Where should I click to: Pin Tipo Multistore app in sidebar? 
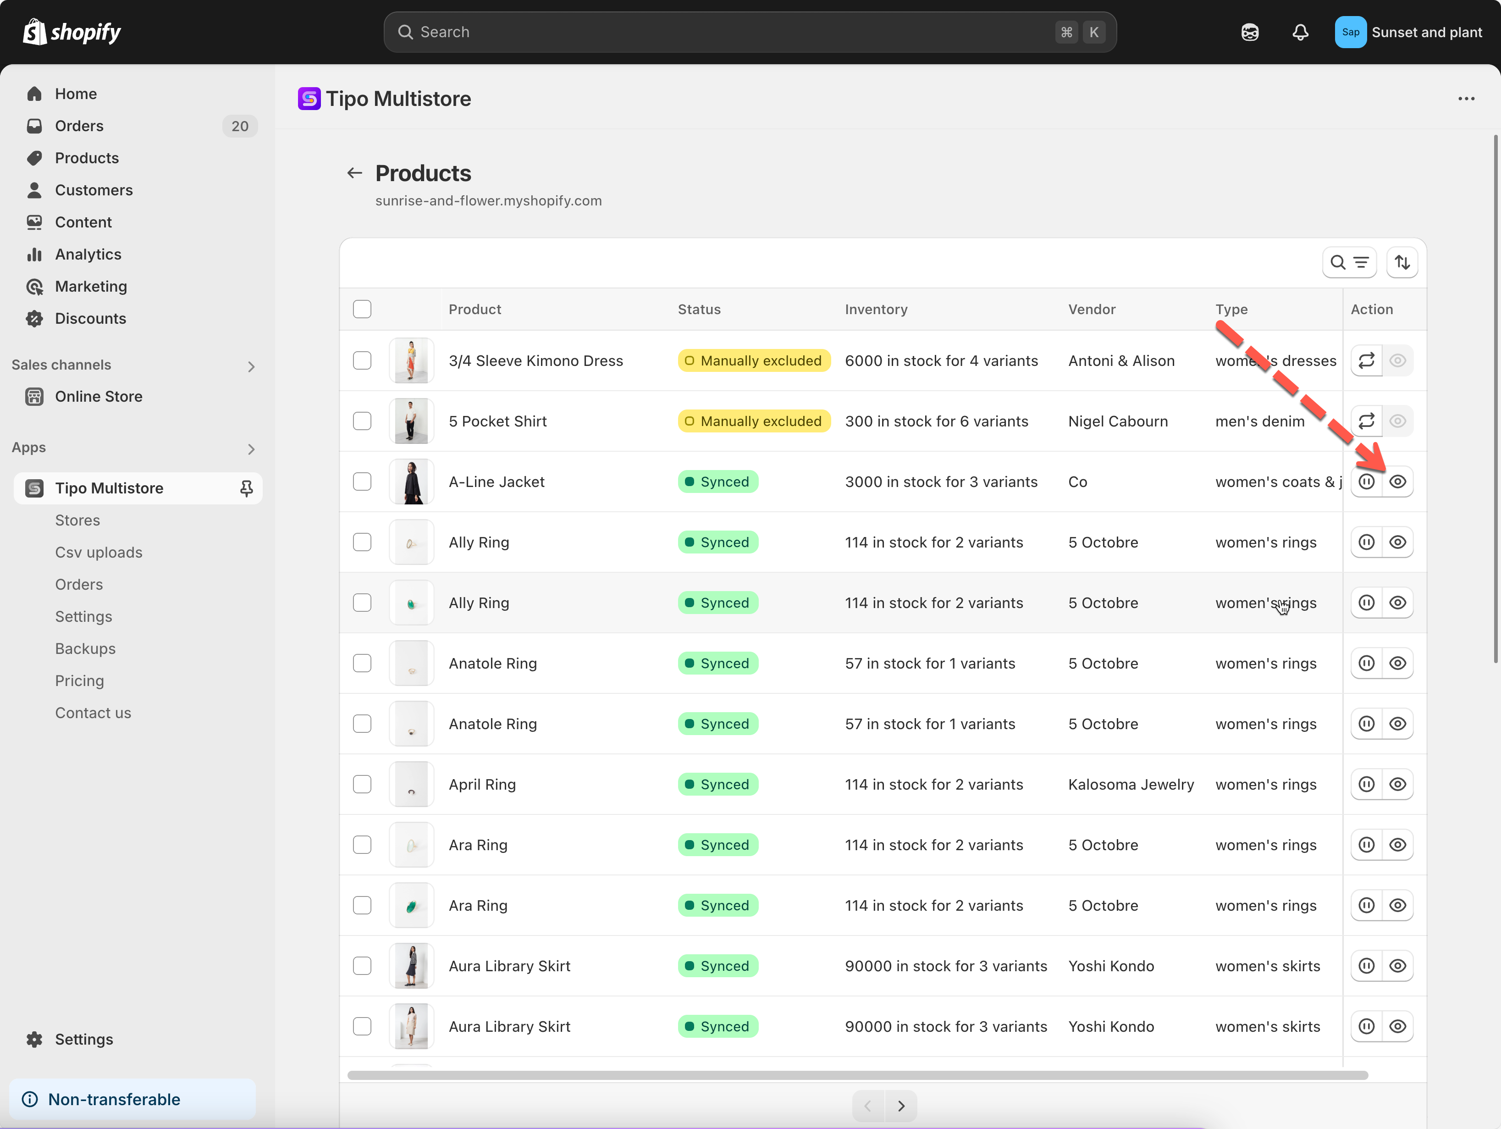pos(246,488)
